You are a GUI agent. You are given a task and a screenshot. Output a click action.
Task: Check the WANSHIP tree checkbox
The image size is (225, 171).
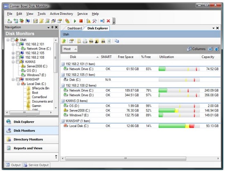(x=18, y=80)
